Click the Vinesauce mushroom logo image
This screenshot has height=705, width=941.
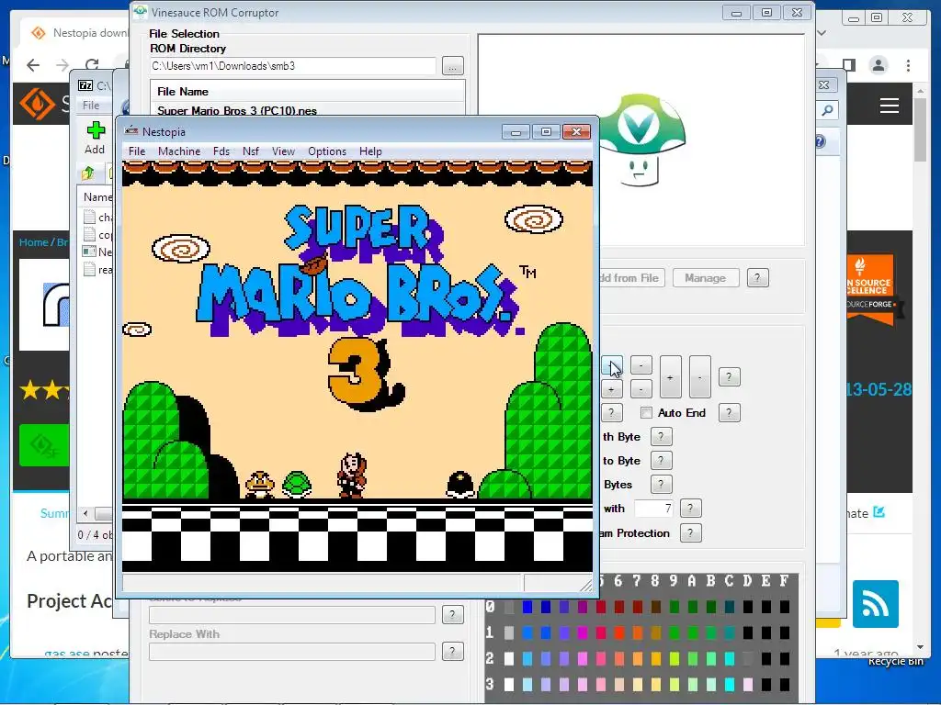click(641, 140)
